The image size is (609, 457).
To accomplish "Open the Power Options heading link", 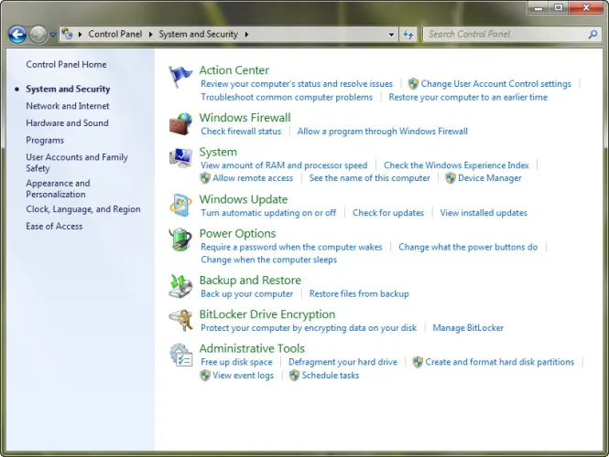I will tap(238, 233).
